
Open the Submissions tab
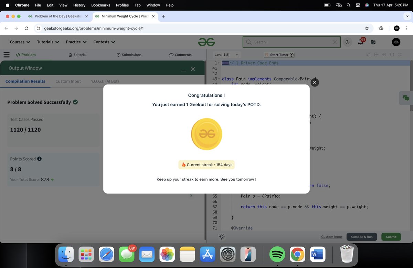(x=129, y=55)
